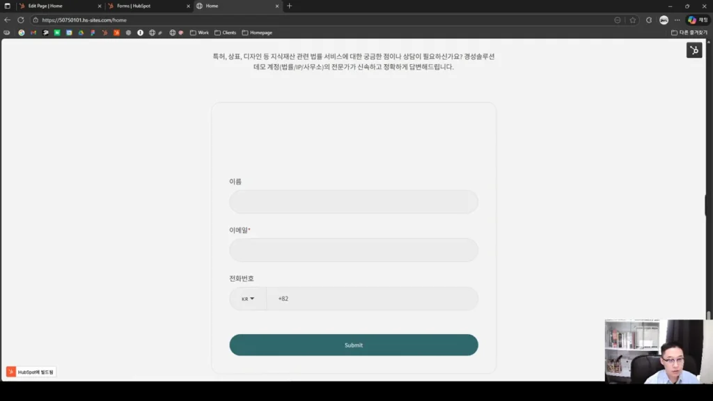Focus the 이름 name input field

tap(353, 201)
